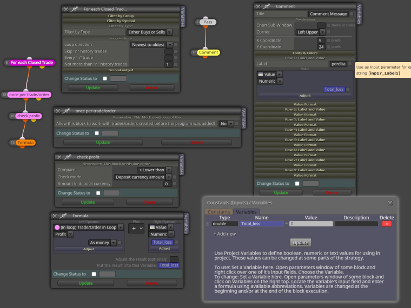This screenshot has width=411, height=308.
Task: Click status color field in Comment panel
Action: tap(310, 184)
